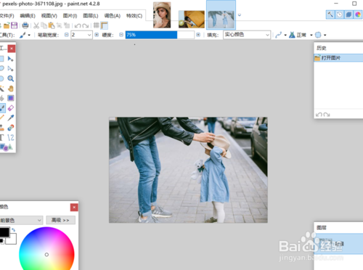Toggle the Tools window hammer icon
The image size is (363, 270).
[330, 15]
